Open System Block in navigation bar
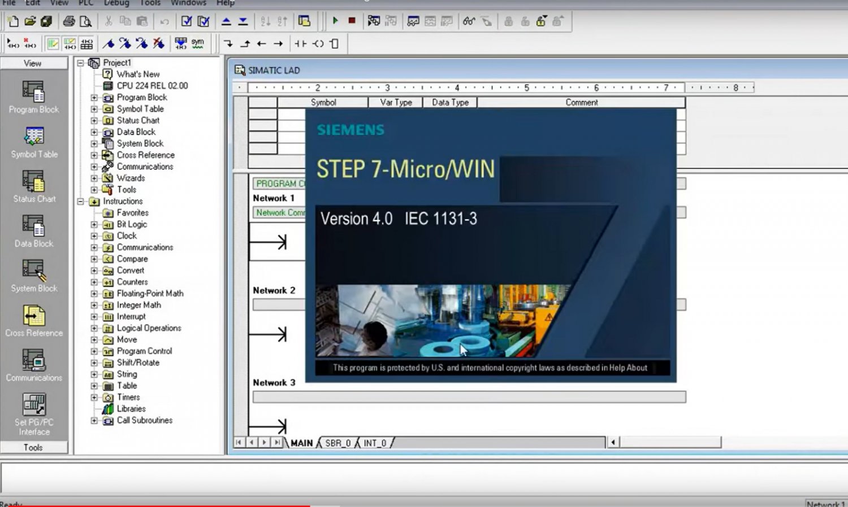This screenshot has height=507, width=848. point(34,276)
